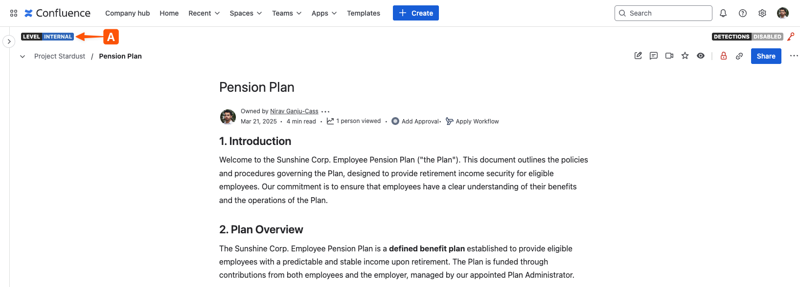Screen dimensions: 800x287
Task: Expand the Recent dropdown
Action: (204, 13)
